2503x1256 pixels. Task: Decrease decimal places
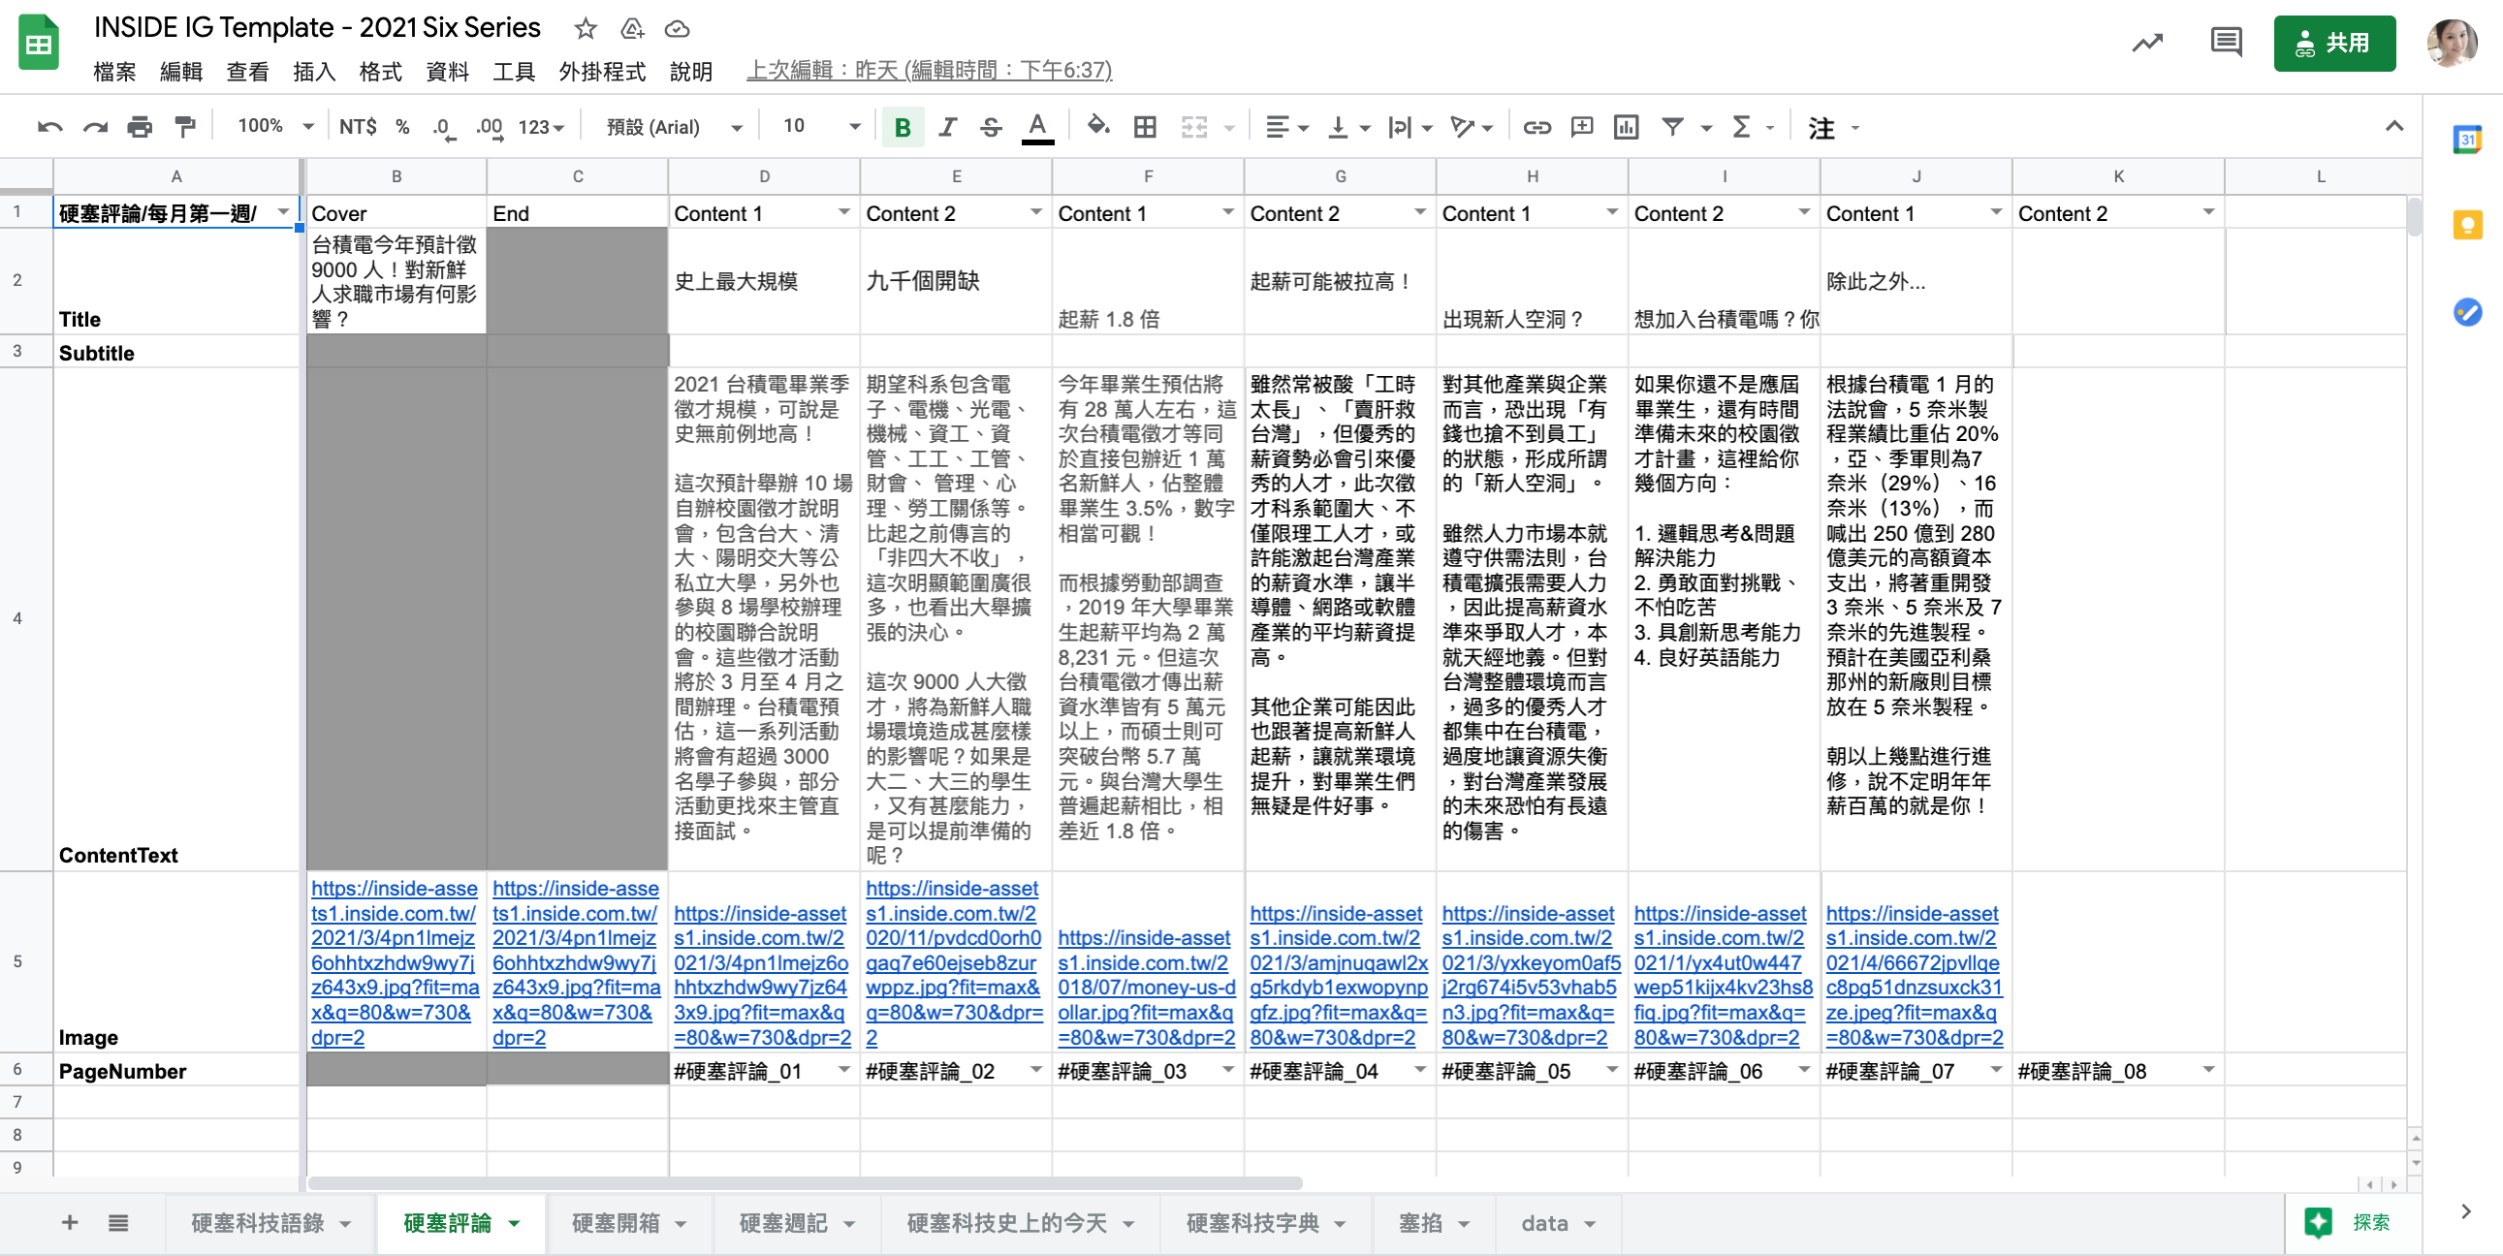[x=444, y=127]
